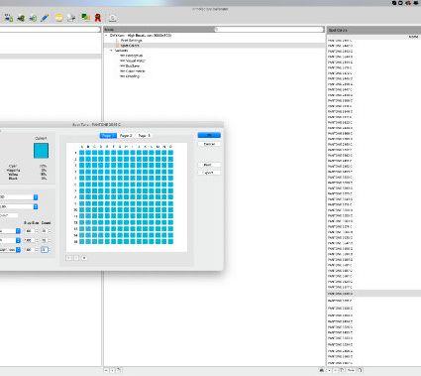The image size is (421, 376).
Task: Click the Print button in the dialog
Action: (208, 165)
